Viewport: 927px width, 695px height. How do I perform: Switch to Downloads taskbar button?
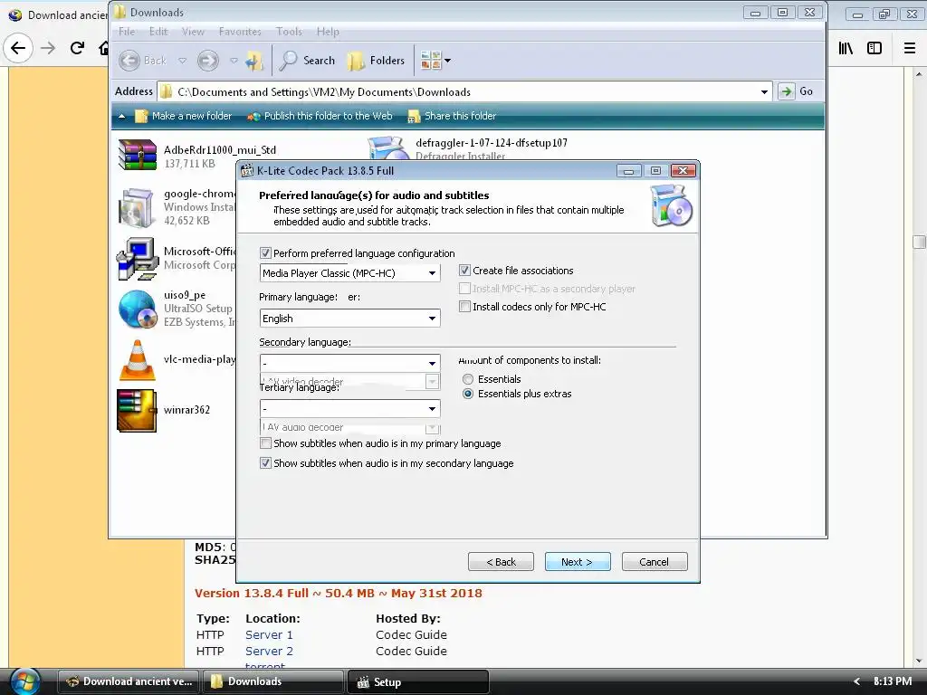(x=273, y=681)
